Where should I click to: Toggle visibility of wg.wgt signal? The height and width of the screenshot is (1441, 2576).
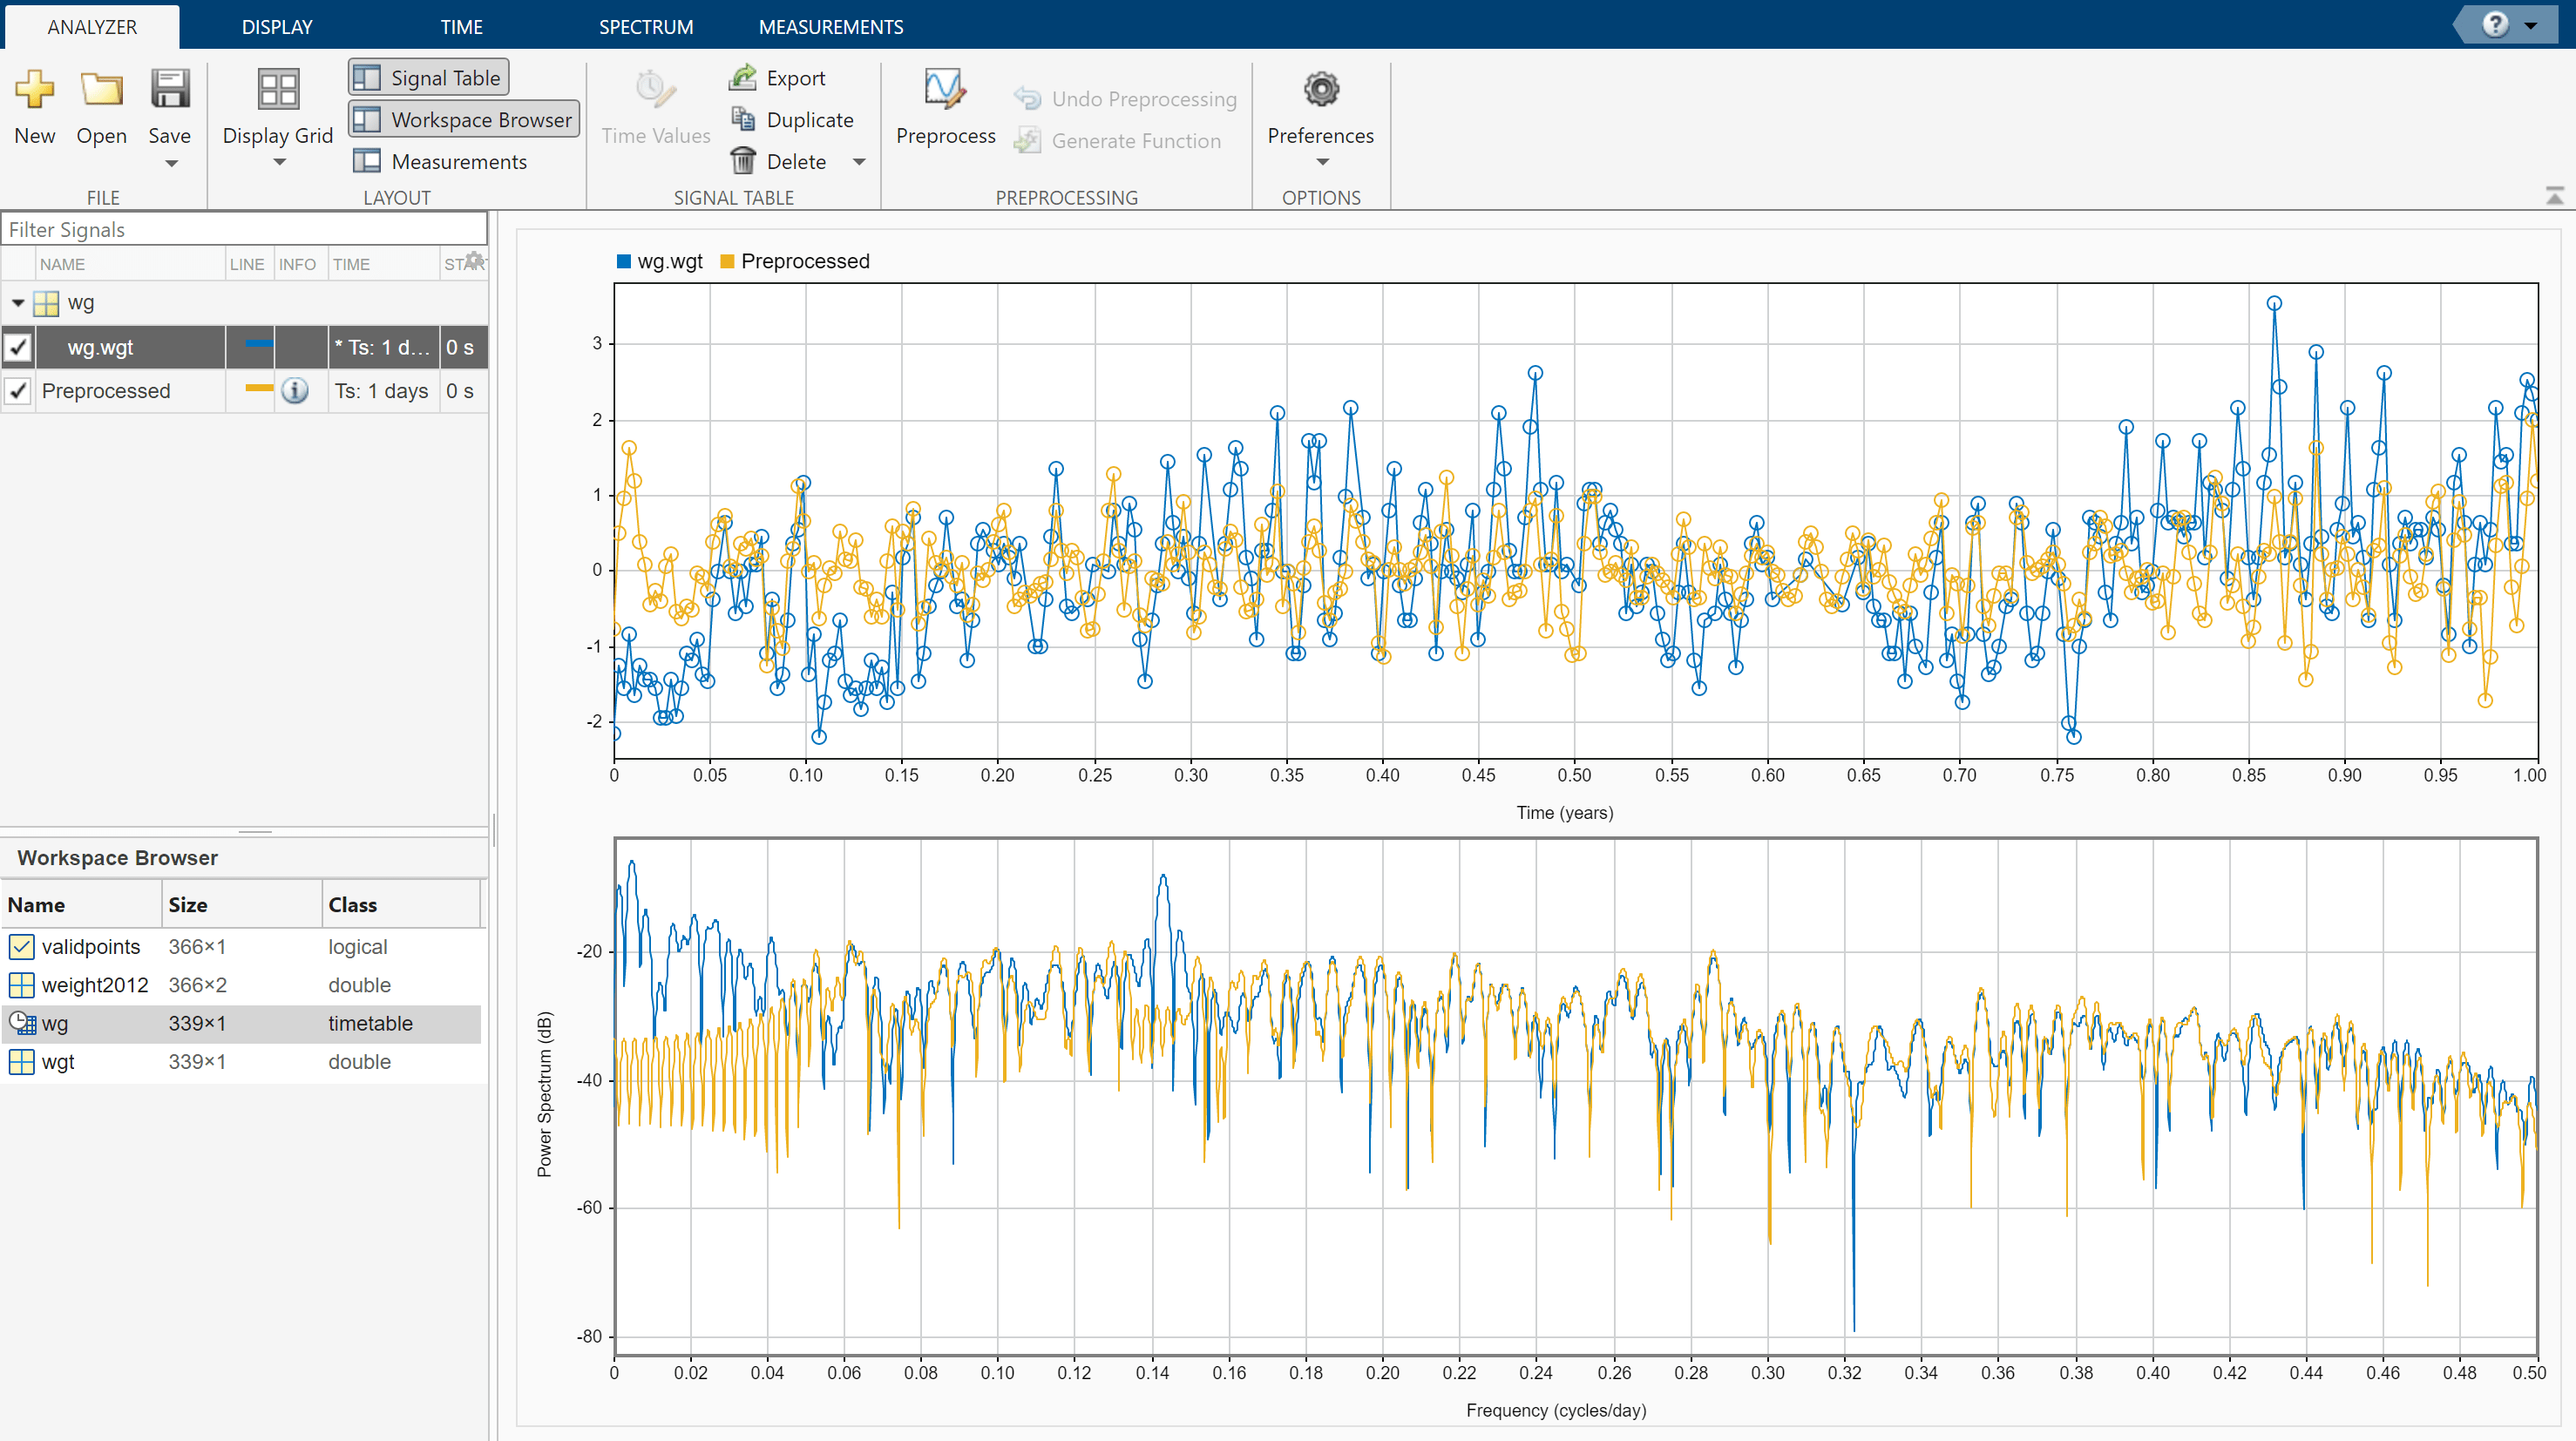coord(17,347)
